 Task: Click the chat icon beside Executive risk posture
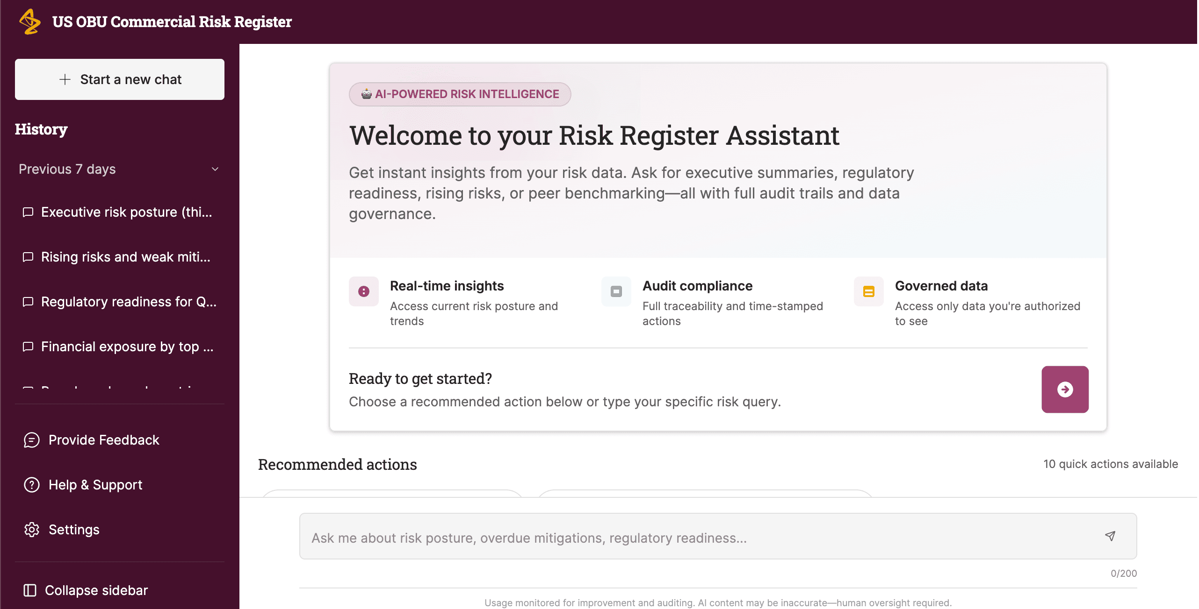coord(28,212)
